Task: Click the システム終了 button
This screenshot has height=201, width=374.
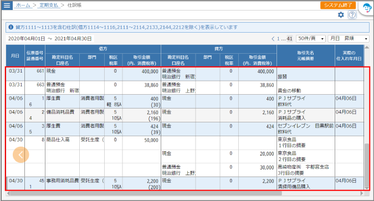Action: click(338, 5)
